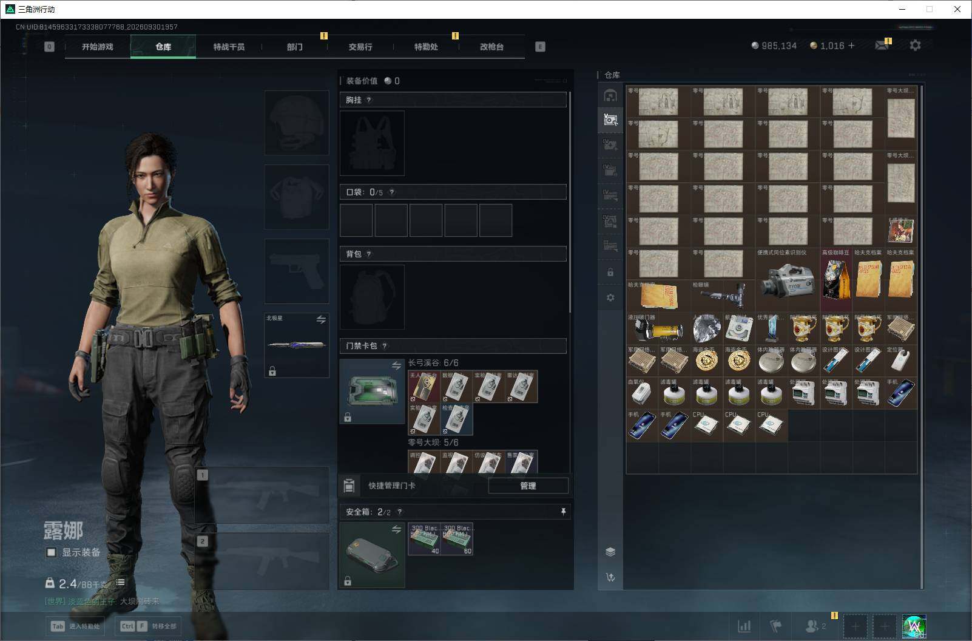The width and height of the screenshot is (972, 641).
Task: Add currency with the plus icon
Action: point(851,46)
